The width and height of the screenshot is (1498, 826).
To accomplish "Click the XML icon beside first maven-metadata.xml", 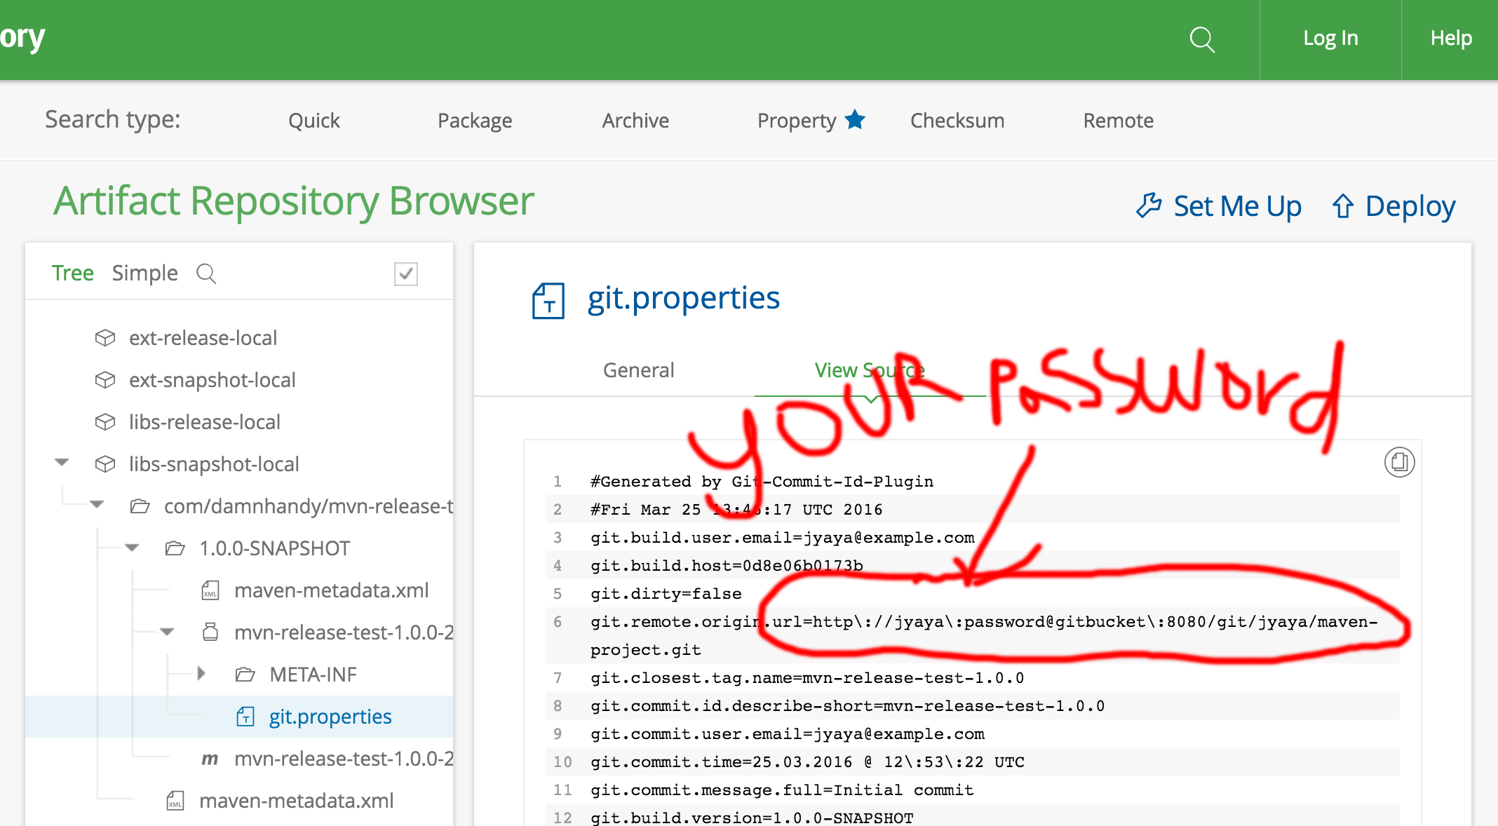I will (x=210, y=590).
